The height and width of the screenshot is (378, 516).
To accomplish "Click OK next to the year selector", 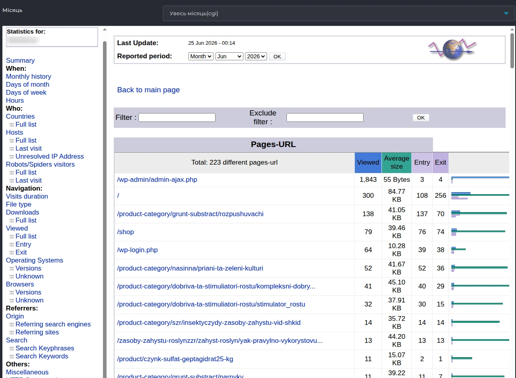I will [277, 57].
